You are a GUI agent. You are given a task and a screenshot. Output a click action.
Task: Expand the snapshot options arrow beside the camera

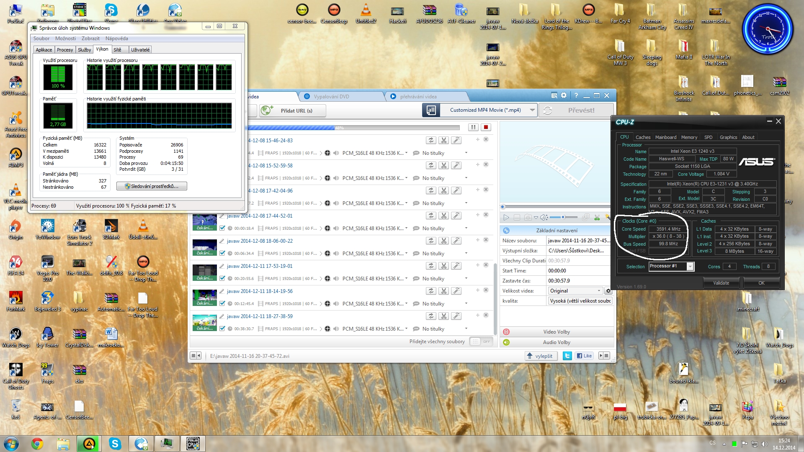(536, 218)
